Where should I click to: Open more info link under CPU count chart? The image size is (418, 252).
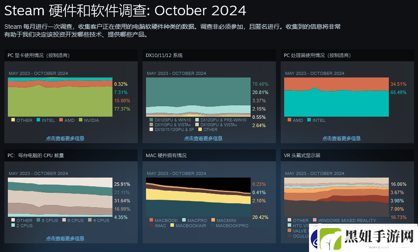coord(65,239)
